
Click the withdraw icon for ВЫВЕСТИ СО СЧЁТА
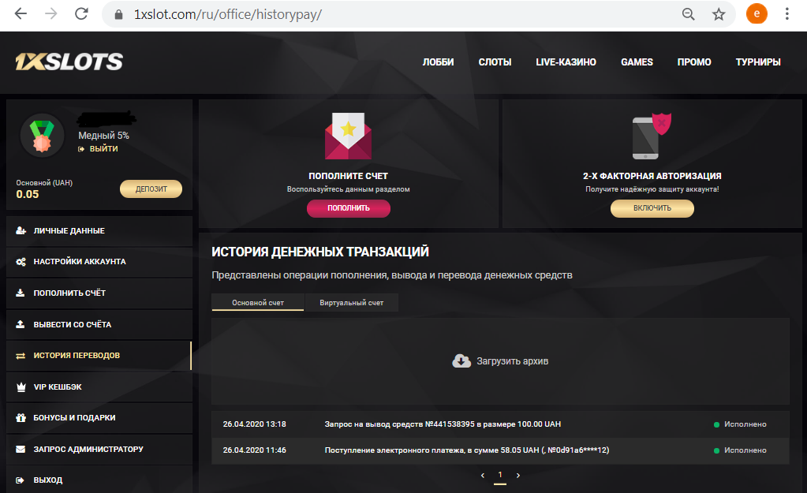coord(21,324)
